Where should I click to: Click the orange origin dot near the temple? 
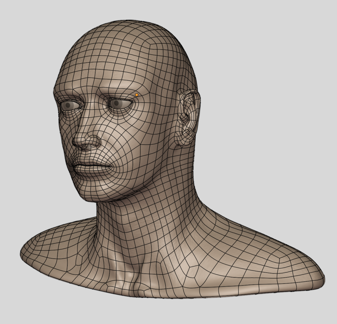[x=137, y=95]
